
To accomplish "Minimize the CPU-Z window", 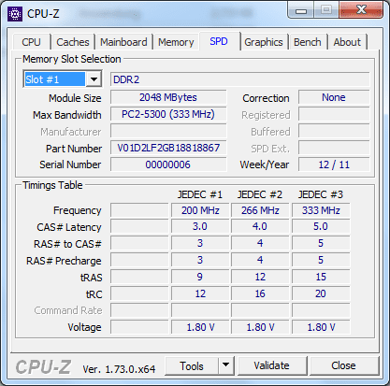I will (300, 11).
